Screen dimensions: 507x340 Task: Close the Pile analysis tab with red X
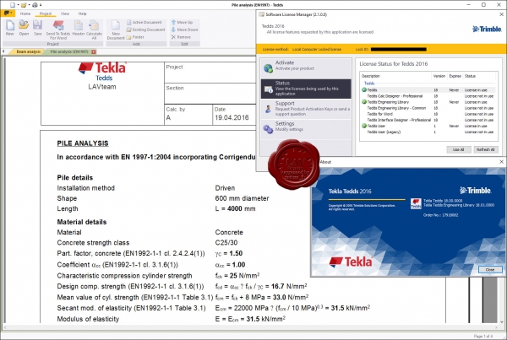pos(94,51)
